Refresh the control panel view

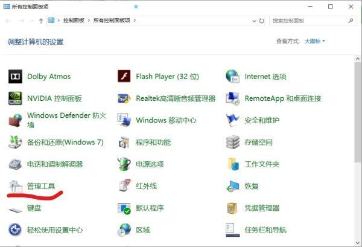262,21
